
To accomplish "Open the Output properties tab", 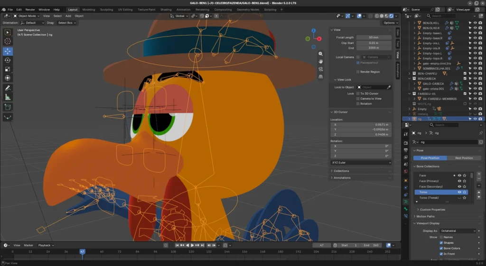I will pos(406,150).
